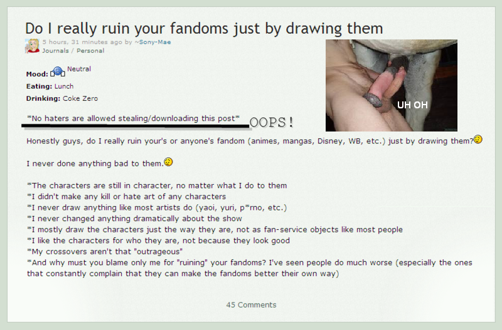Click the '5 hours, 31 minutes ago' timestamp
The width and height of the screenshot is (502, 330).
(x=82, y=42)
